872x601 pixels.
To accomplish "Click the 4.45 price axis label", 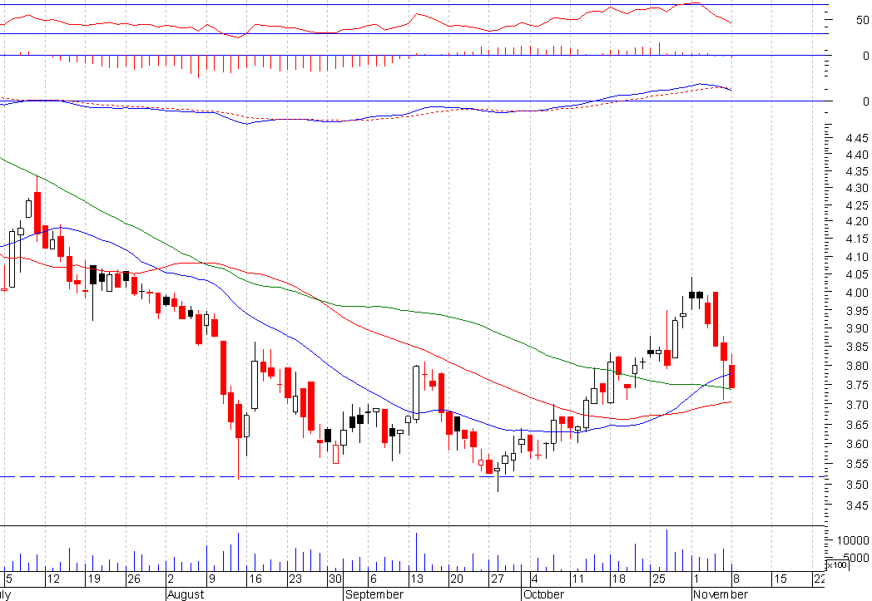I will [x=856, y=138].
